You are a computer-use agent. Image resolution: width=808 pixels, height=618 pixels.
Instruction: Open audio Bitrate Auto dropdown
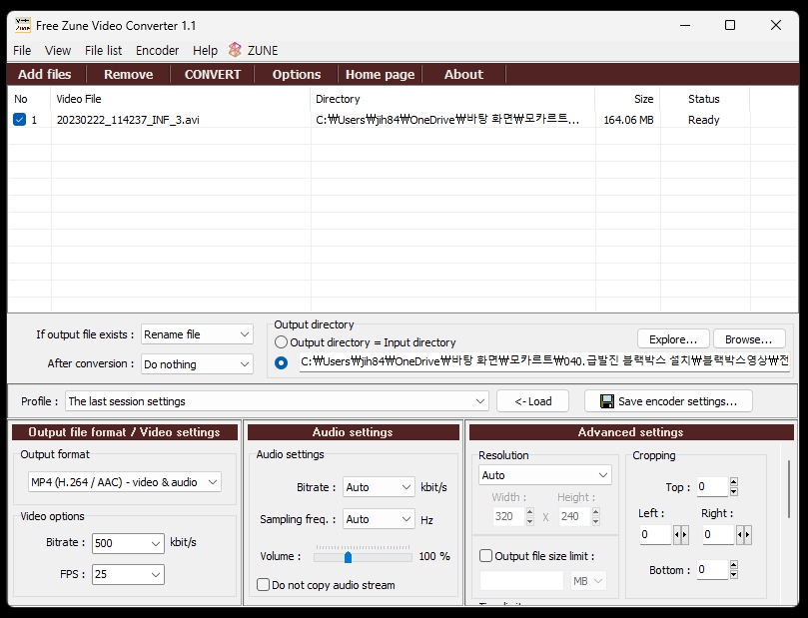[x=379, y=487]
